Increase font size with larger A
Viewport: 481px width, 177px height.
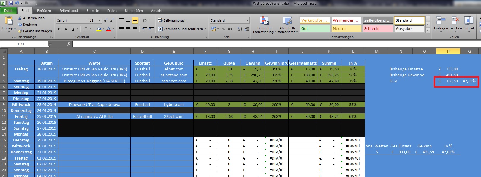tap(105, 20)
